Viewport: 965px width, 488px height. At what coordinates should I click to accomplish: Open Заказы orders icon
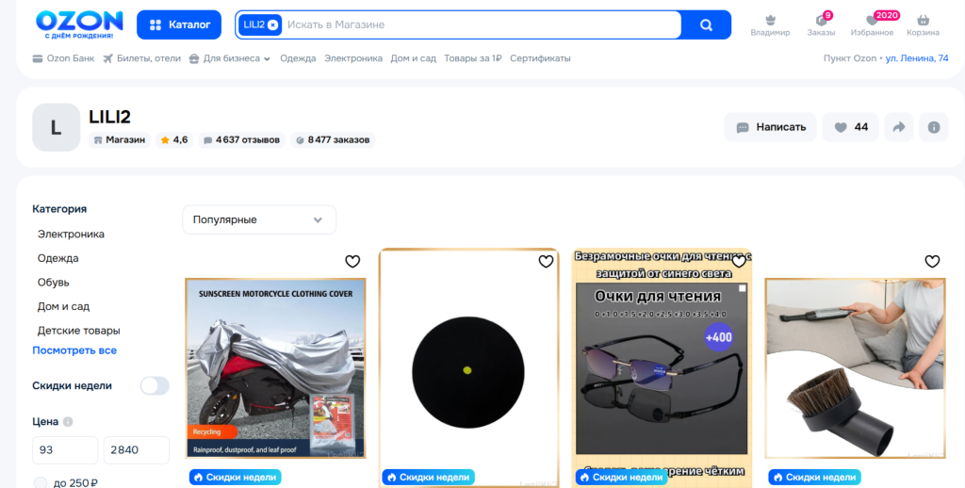pos(821,25)
